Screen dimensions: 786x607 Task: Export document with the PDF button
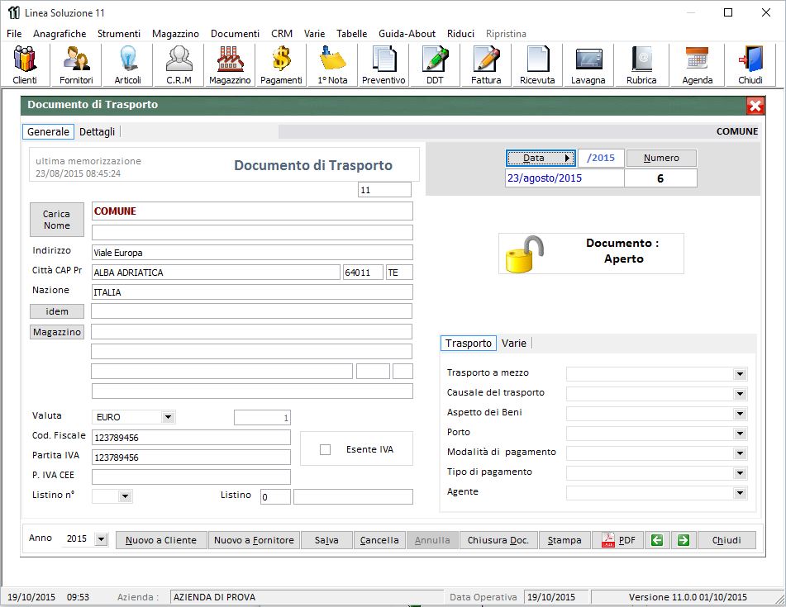click(617, 540)
